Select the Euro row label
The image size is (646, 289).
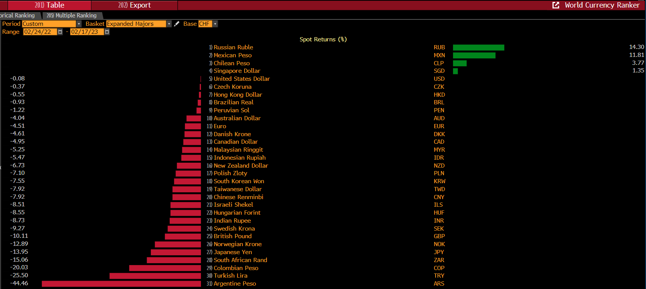[x=220, y=126]
